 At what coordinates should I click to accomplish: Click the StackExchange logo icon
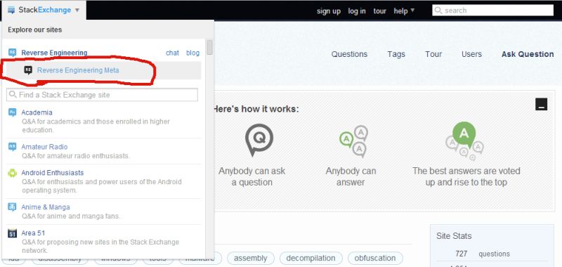coord(11,10)
